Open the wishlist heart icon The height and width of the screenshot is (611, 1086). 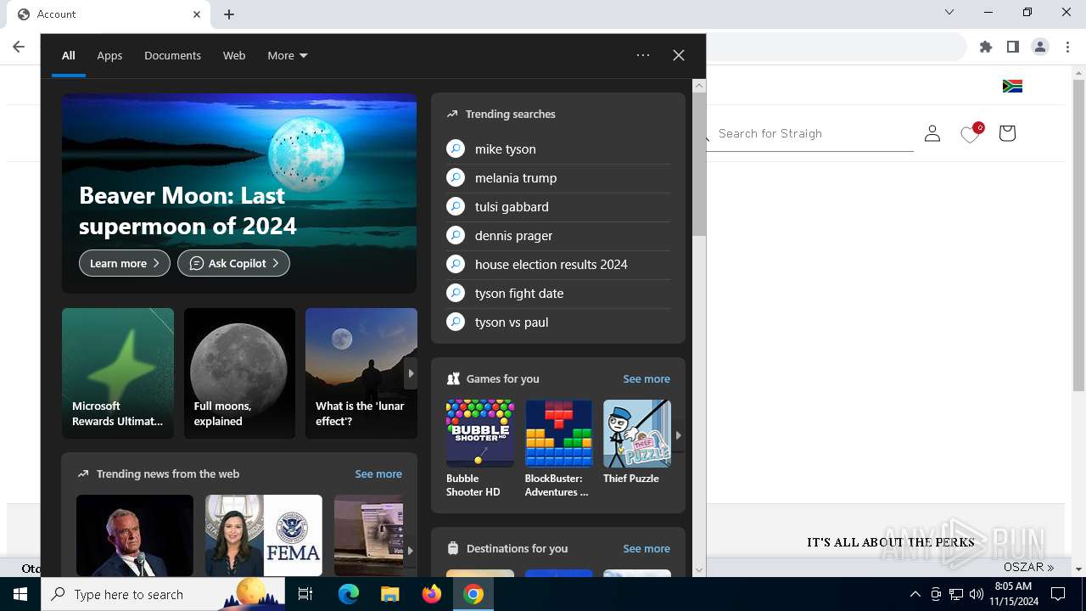click(971, 133)
